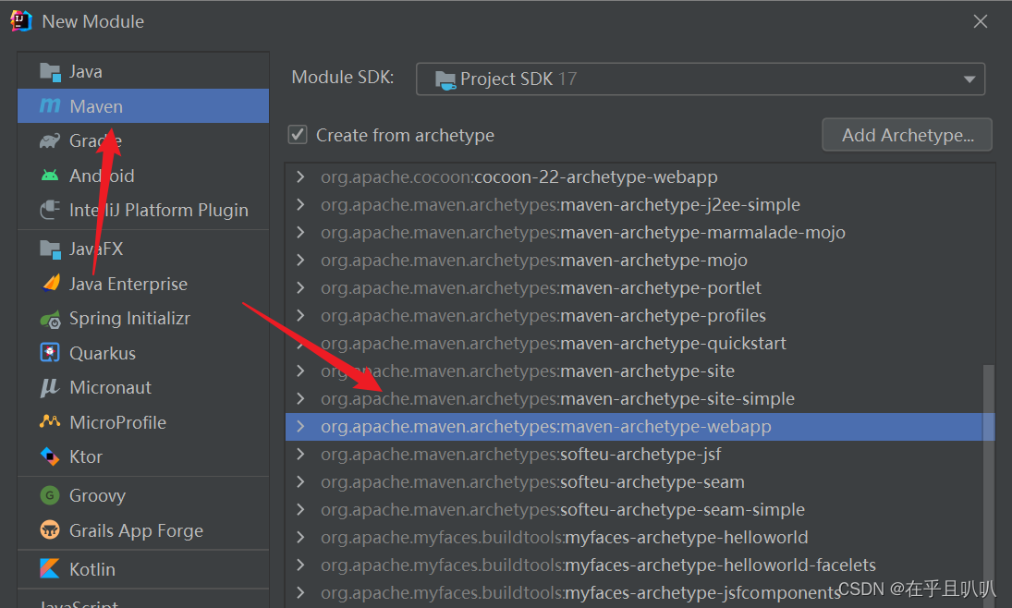This screenshot has width=1012, height=608.
Task: Expand cocoon-22-archetype-webapp entry
Action: pyautogui.click(x=300, y=176)
